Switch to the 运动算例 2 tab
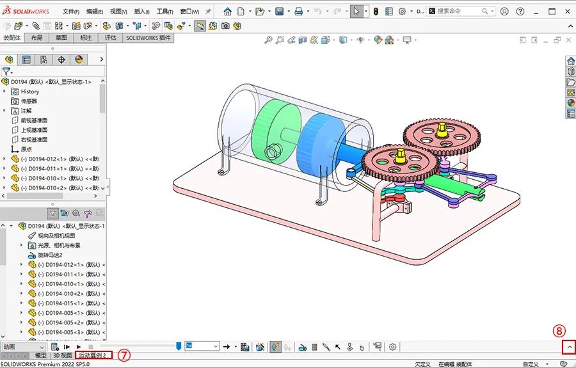576x368 pixels. tap(93, 355)
